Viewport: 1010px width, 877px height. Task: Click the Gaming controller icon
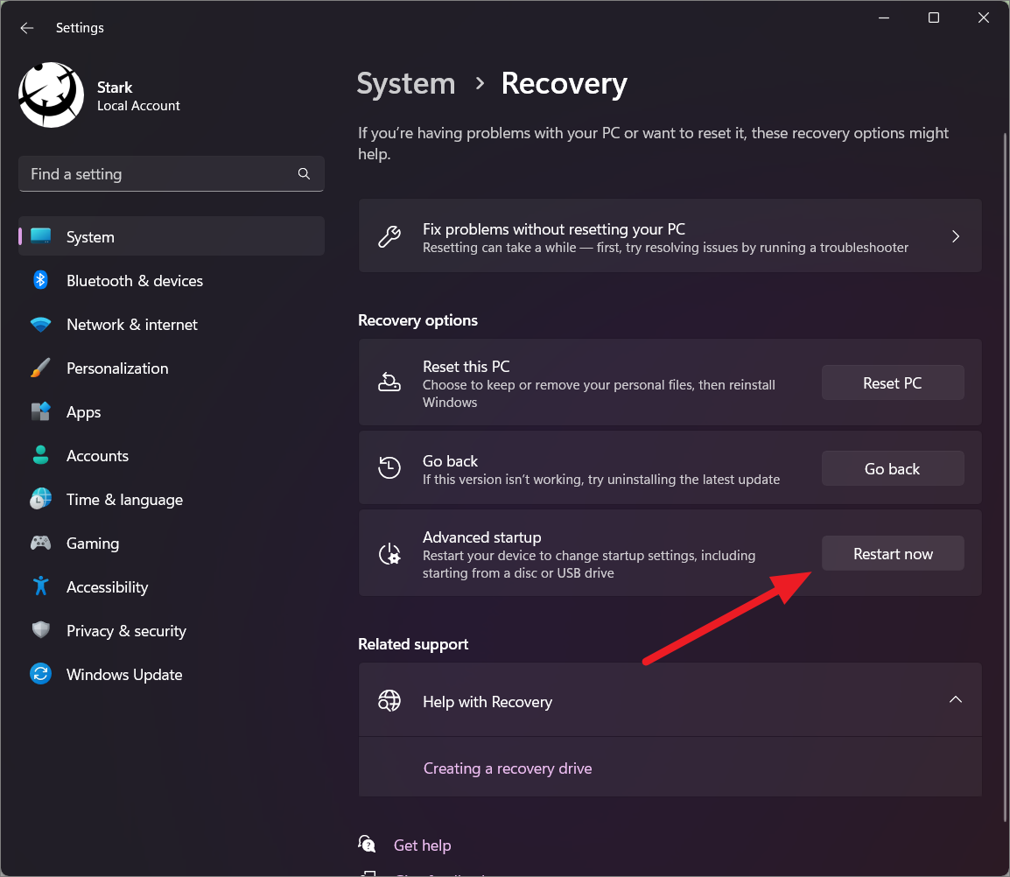coord(40,544)
